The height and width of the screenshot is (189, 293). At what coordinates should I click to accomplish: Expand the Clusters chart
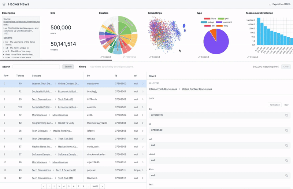pos(105,57)
